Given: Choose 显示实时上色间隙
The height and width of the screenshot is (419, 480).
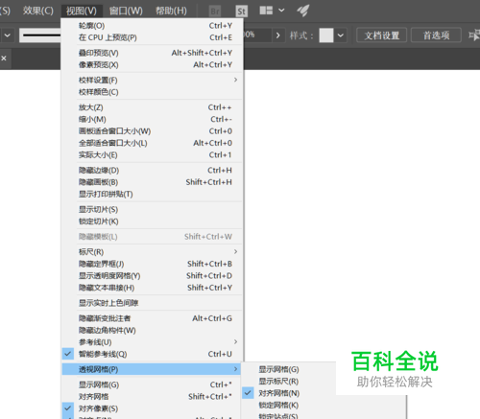Looking at the screenshot, I should (x=152, y=303).
